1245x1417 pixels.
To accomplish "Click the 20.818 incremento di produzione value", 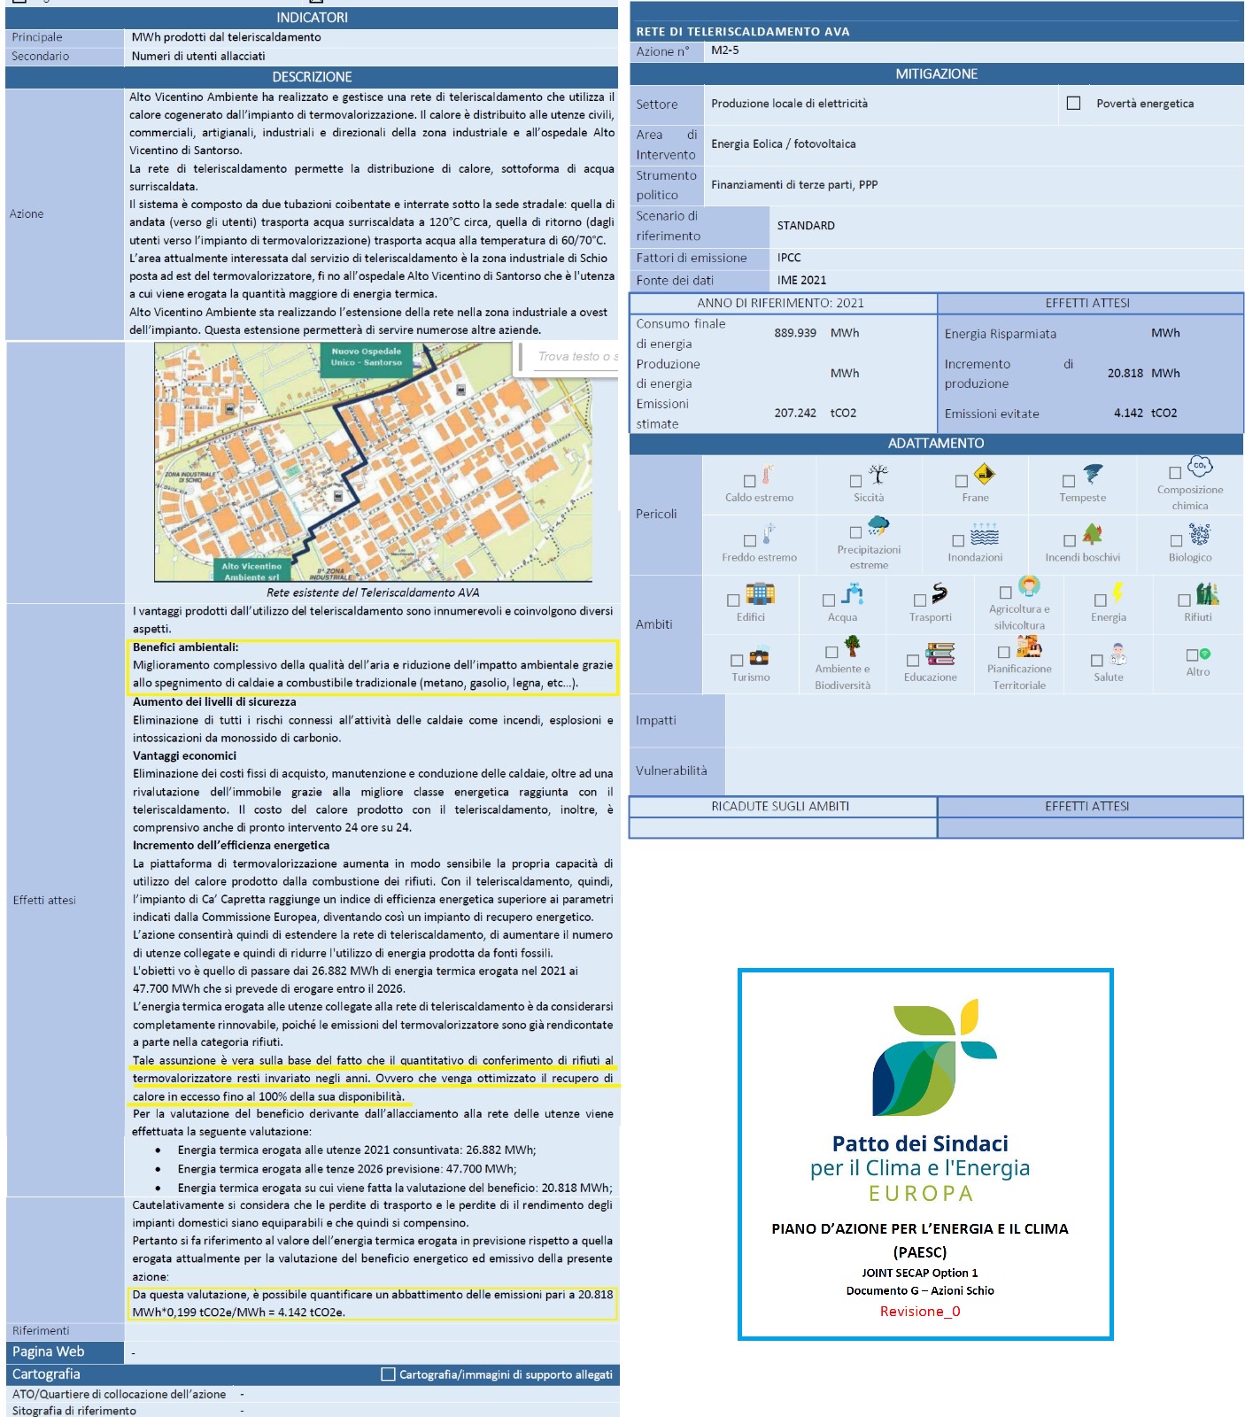I will [1125, 373].
